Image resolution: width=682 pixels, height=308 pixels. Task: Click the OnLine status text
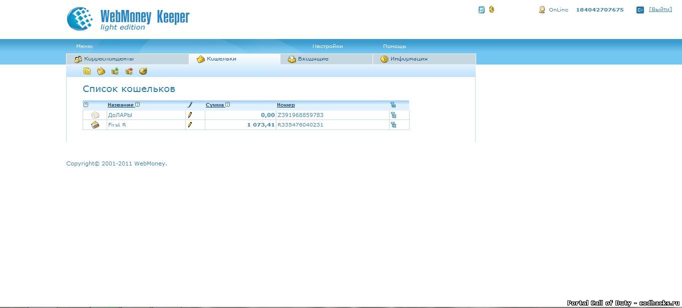point(558,9)
